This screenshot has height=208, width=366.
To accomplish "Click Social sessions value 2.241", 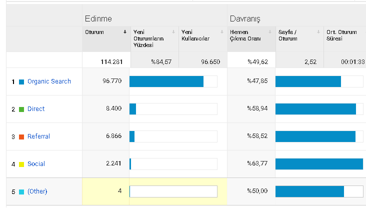I will click(113, 163).
